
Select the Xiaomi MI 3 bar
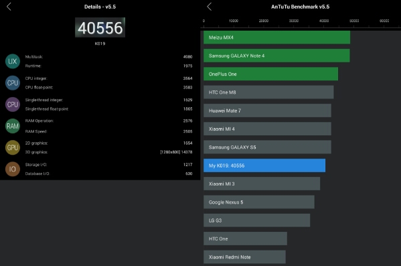[262, 184]
